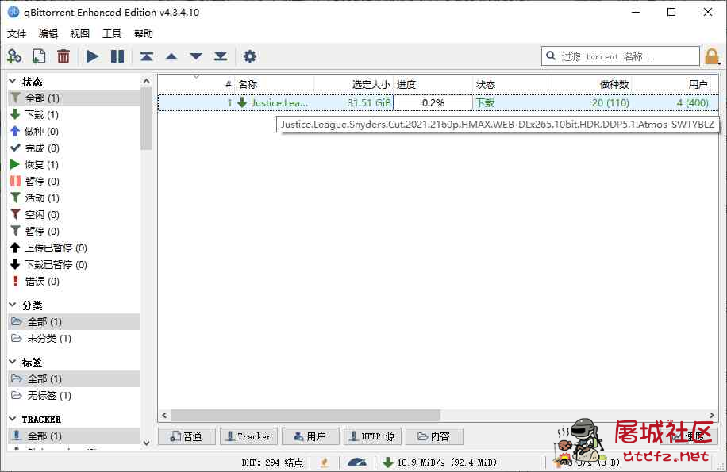Collapse the 分类 section

13,305
